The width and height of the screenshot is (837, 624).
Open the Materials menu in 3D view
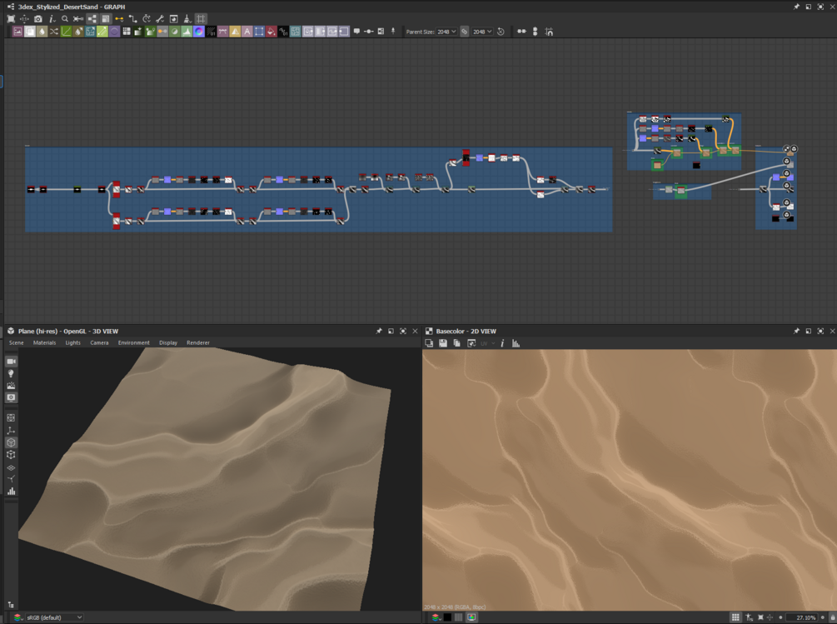[44, 342]
